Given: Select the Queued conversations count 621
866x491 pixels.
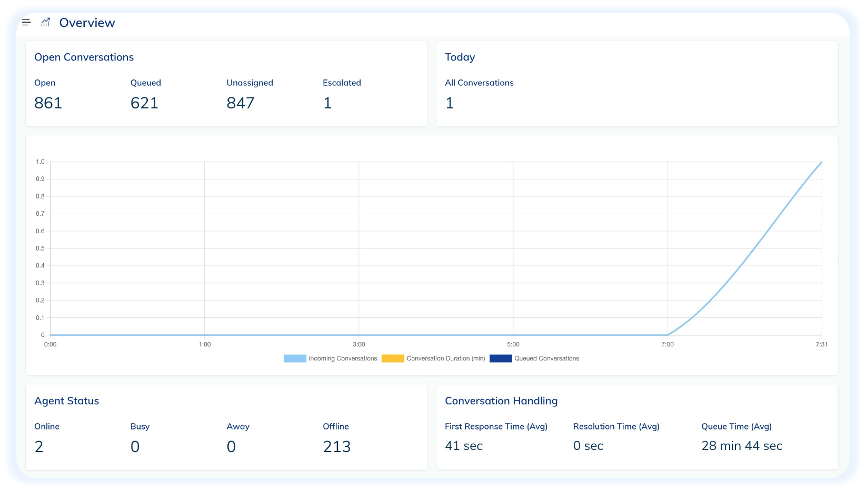Looking at the screenshot, I should tap(144, 103).
